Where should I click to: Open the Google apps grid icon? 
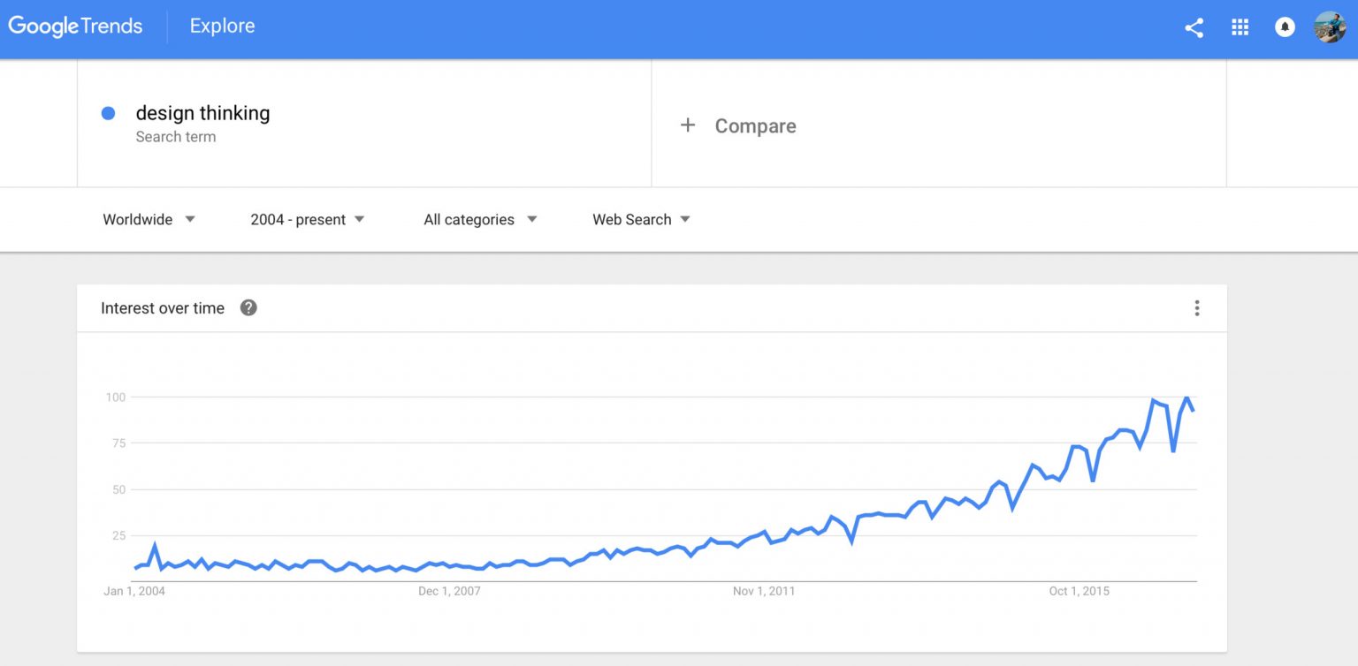coord(1240,27)
